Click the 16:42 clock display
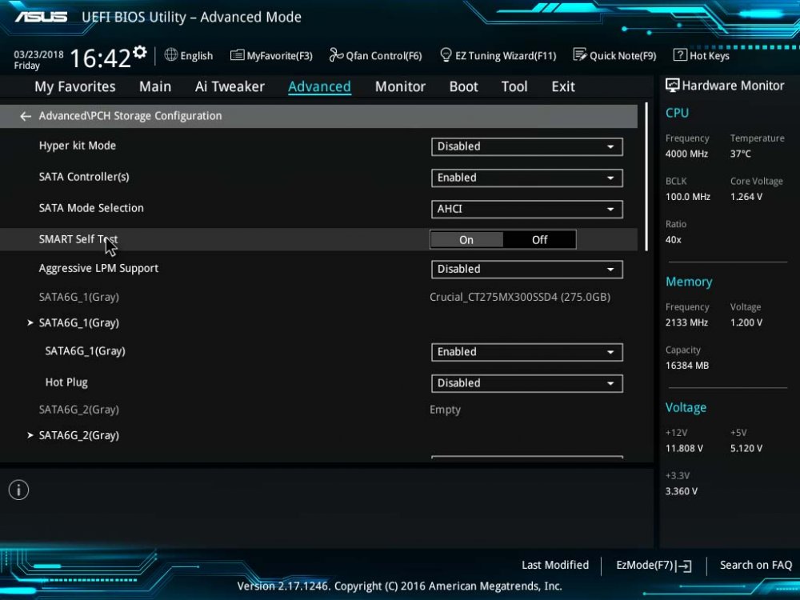Screen dimensions: 800x600 [101, 58]
